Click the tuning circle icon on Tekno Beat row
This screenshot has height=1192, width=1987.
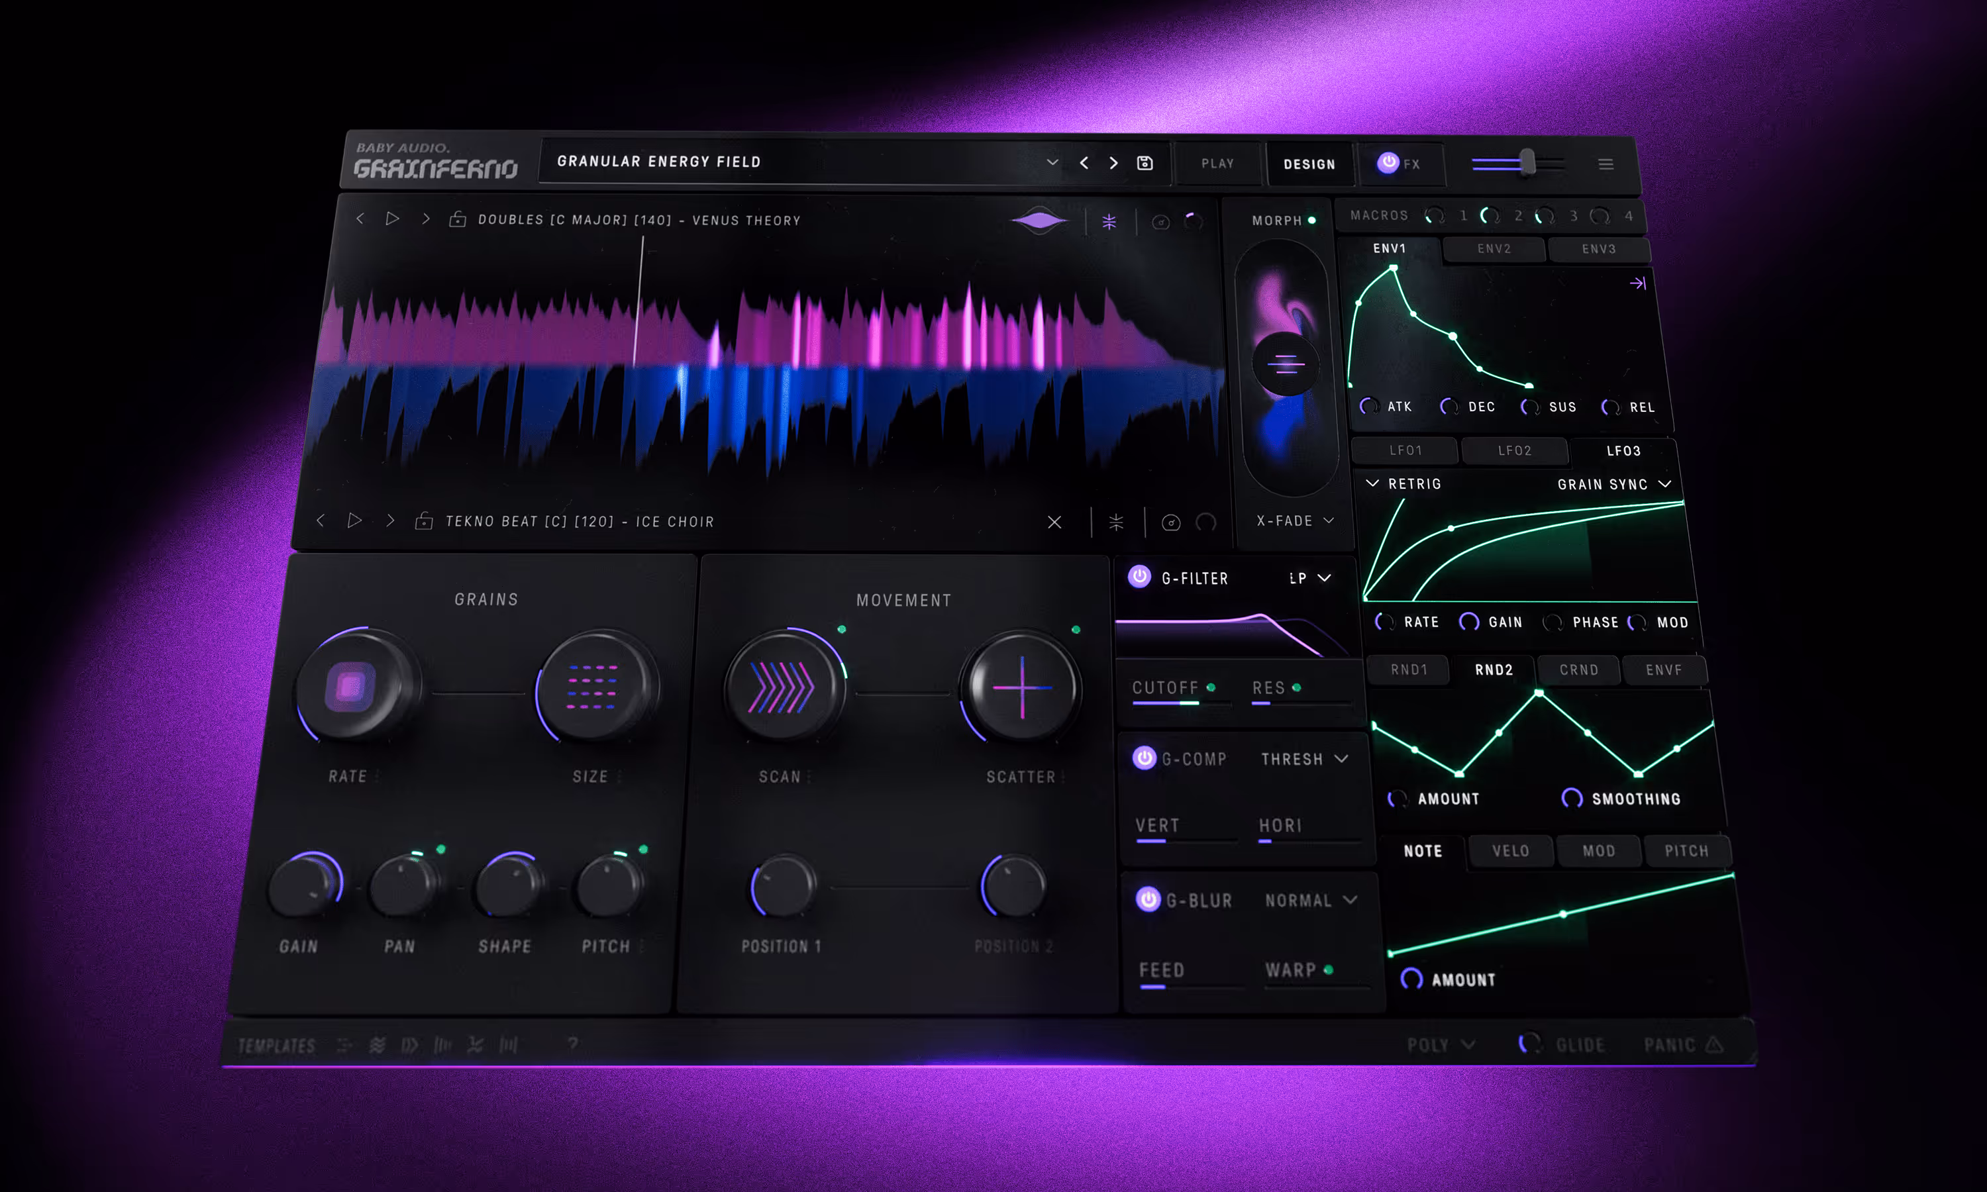click(x=1171, y=523)
